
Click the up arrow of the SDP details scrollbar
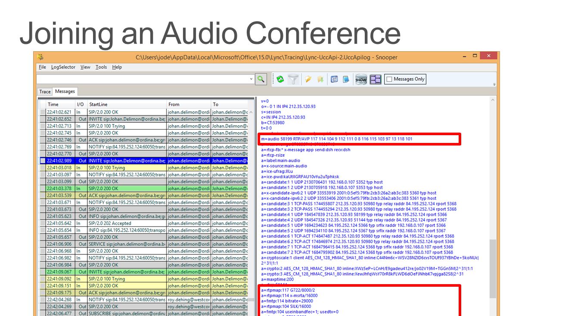tap(493, 100)
